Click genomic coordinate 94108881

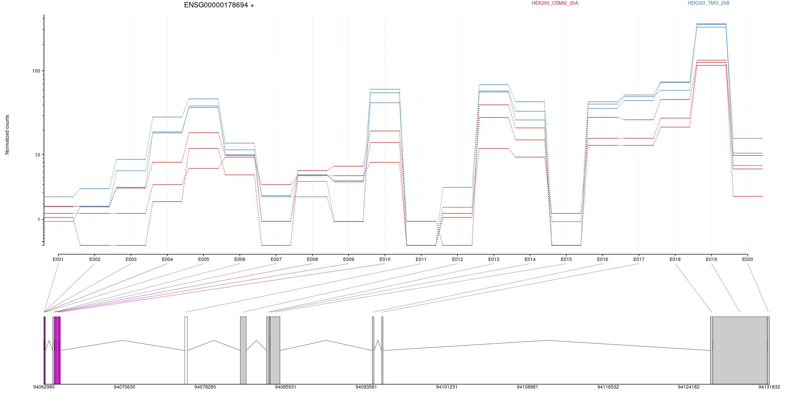point(527,387)
